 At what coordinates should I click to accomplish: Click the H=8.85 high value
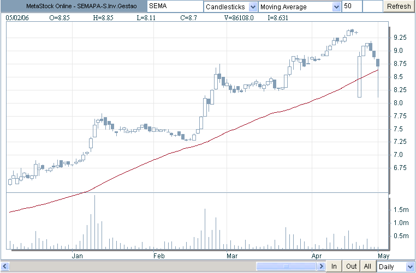point(103,18)
